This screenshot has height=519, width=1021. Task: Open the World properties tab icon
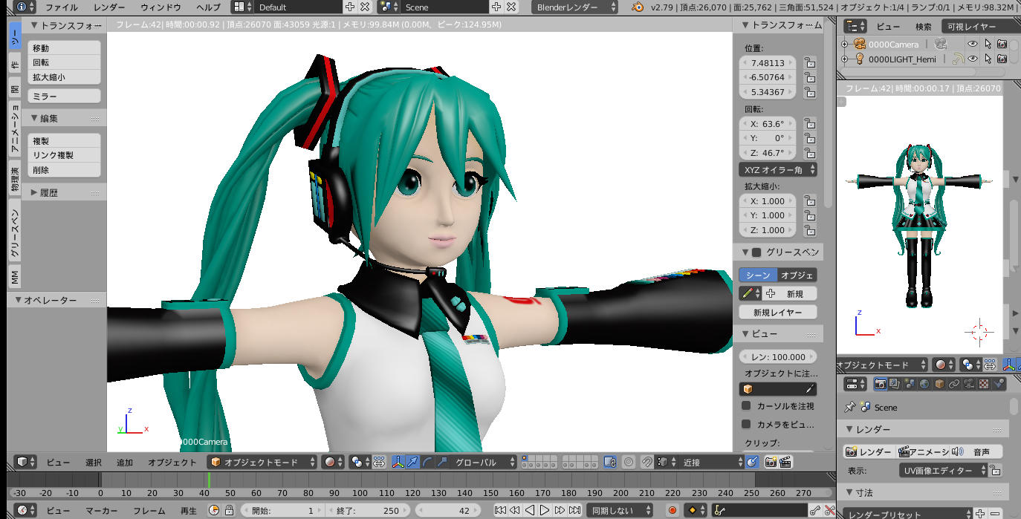925,384
